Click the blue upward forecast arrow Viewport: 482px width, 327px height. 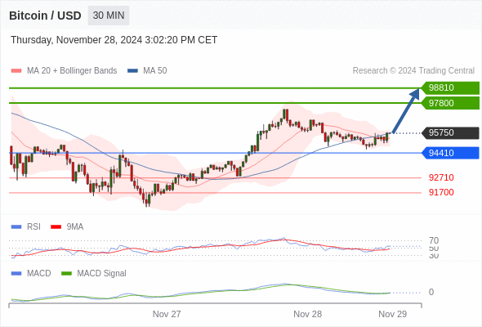pyautogui.click(x=406, y=110)
